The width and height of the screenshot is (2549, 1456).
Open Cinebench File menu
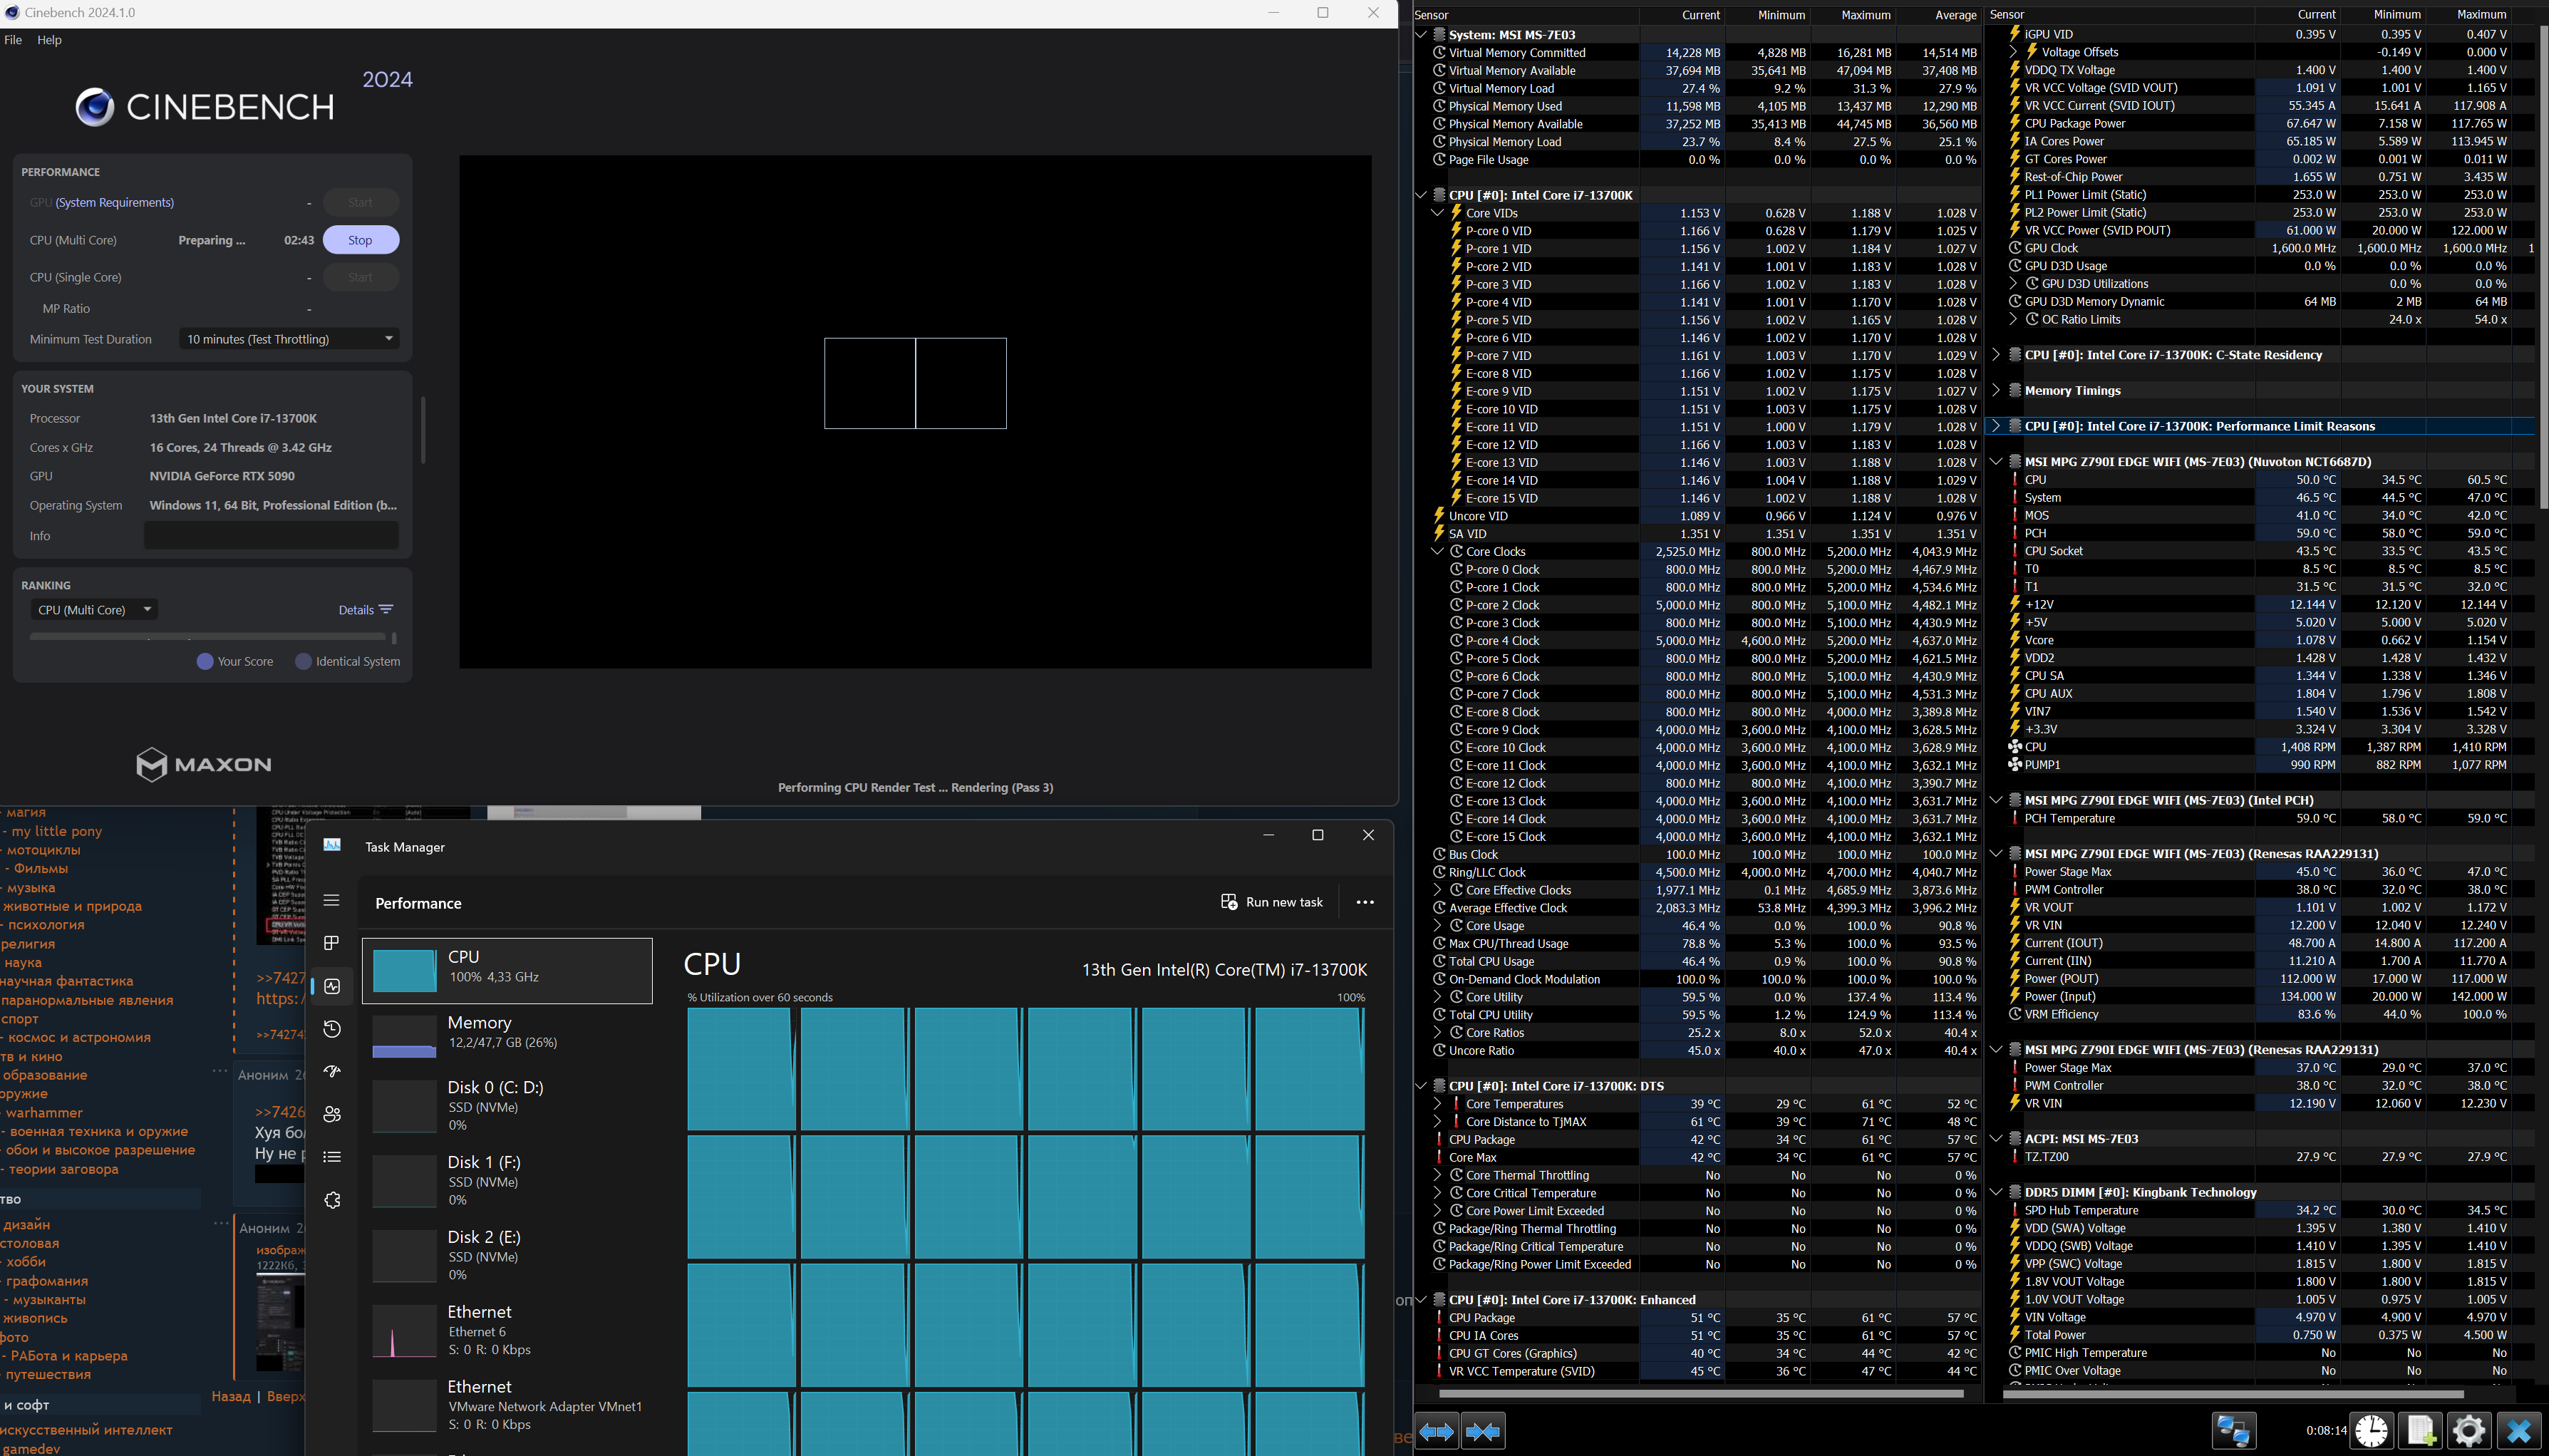pos(13,40)
